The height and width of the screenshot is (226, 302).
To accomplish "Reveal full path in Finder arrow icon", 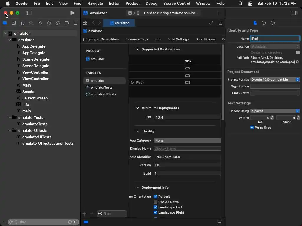I will [x=297, y=62].
